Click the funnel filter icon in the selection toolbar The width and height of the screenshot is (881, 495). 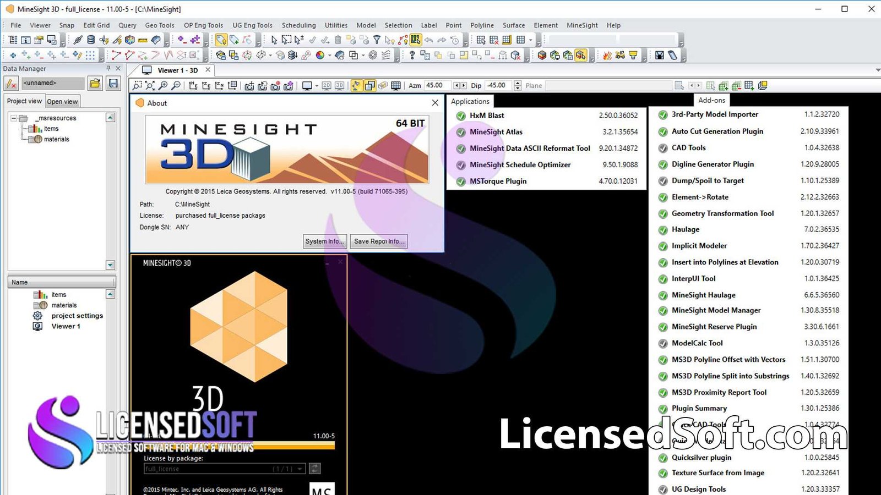tap(377, 40)
